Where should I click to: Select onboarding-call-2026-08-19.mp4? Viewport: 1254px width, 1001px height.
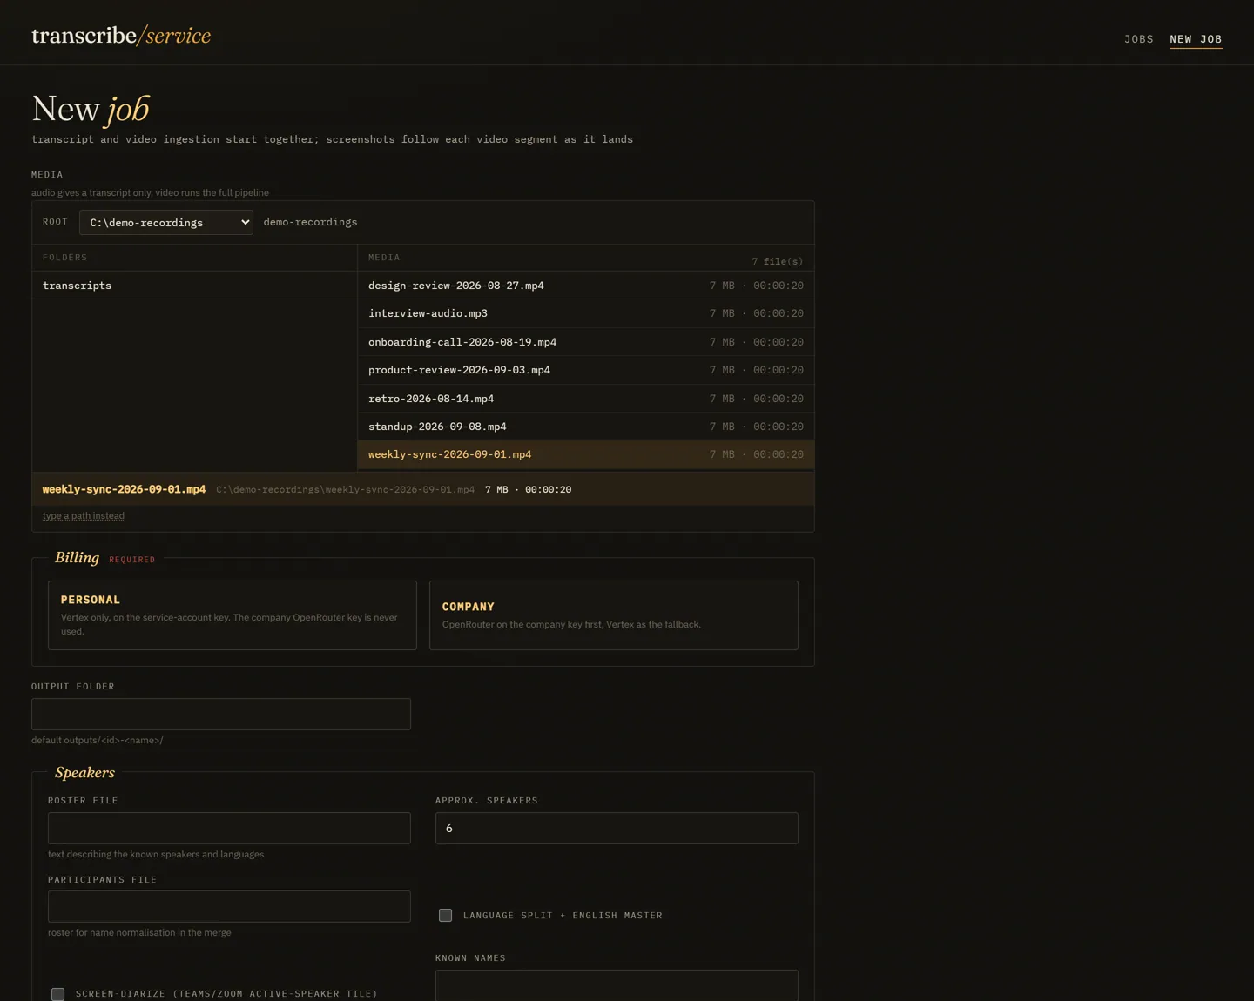coord(585,342)
